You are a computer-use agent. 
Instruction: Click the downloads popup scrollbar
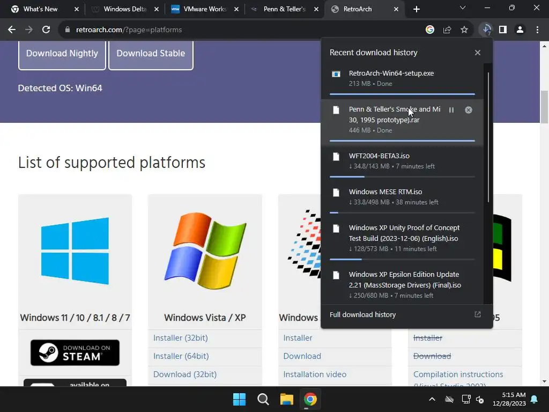tap(488, 137)
